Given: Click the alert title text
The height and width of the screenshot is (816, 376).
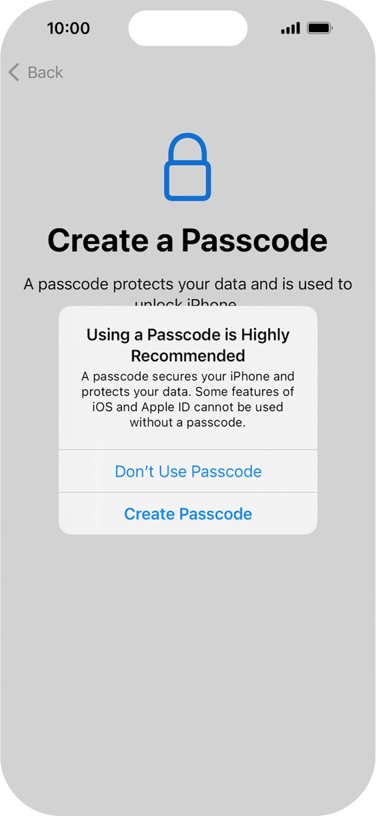Looking at the screenshot, I should point(188,344).
